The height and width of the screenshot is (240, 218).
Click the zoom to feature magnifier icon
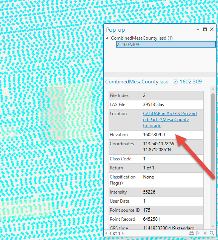pyautogui.click(x=212, y=233)
